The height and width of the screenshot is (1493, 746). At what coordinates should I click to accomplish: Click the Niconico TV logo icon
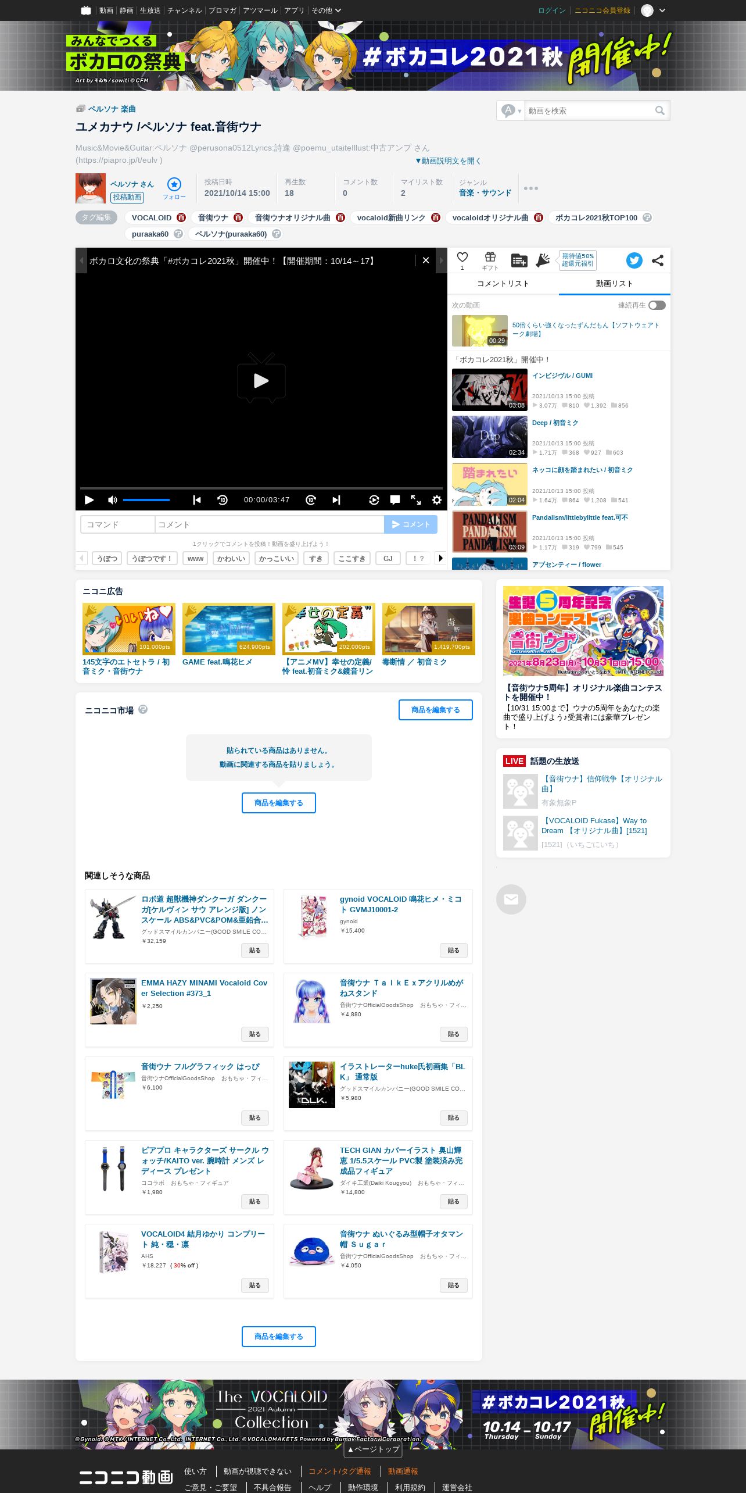pyautogui.click(x=86, y=10)
